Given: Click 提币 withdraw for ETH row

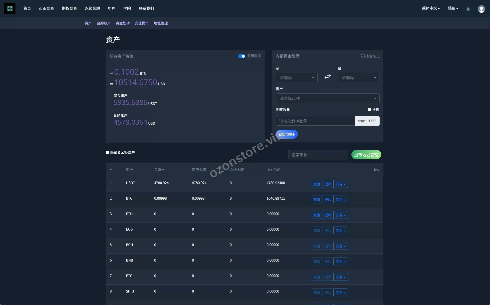Looking at the screenshot, I should (x=328, y=215).
